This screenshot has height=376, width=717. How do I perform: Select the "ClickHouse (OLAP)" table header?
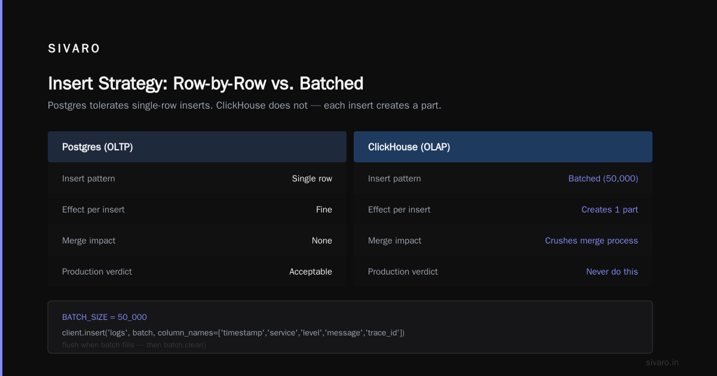pos(503,147)
